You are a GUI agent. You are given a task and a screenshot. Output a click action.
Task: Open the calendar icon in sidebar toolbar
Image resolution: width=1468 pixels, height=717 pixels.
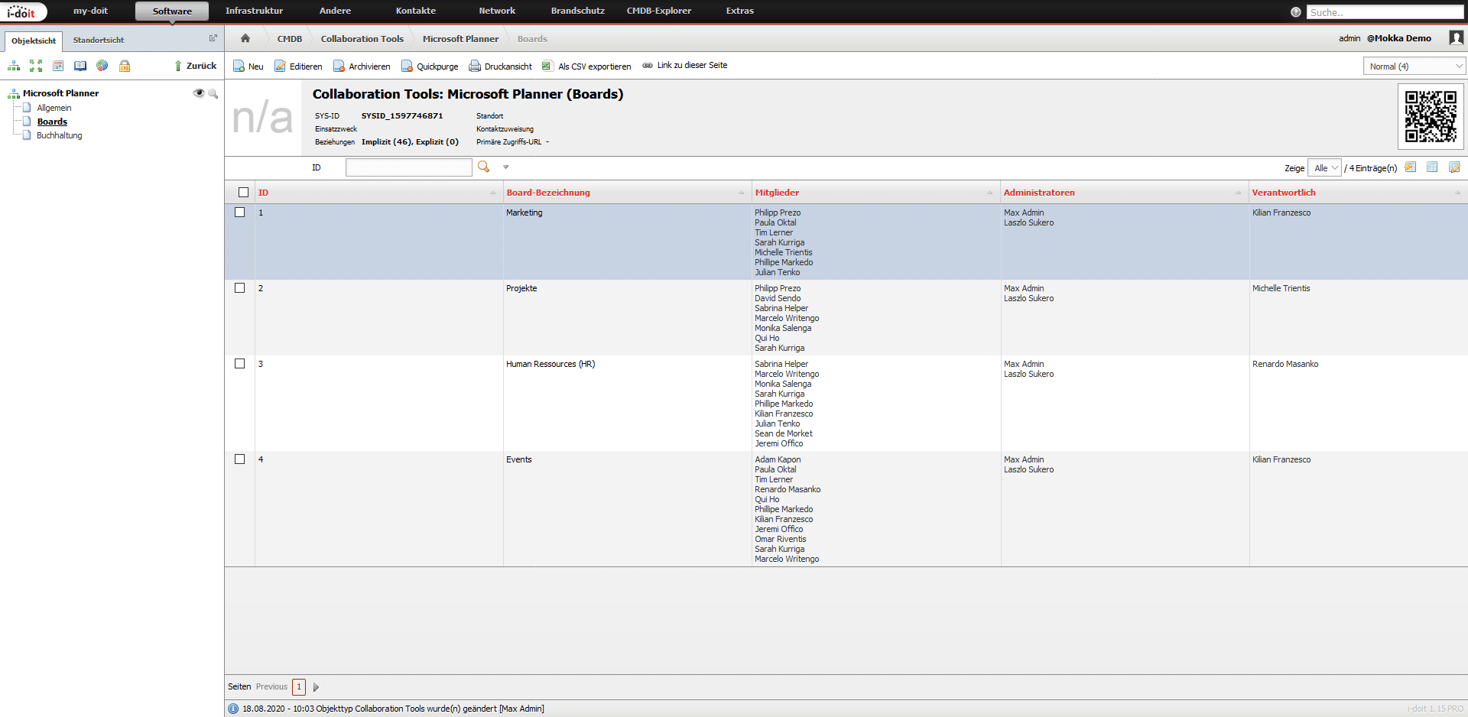click(x=58, y=67)
